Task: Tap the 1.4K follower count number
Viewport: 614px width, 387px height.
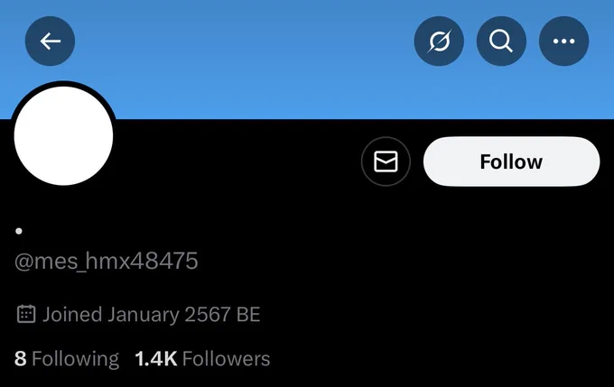Action: (156, 359)
